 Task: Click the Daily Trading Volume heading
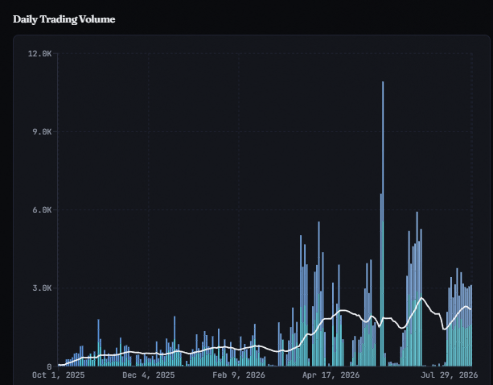[64, 19]
